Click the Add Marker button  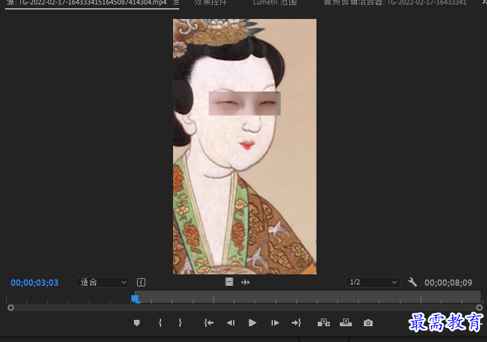point(136,323)
